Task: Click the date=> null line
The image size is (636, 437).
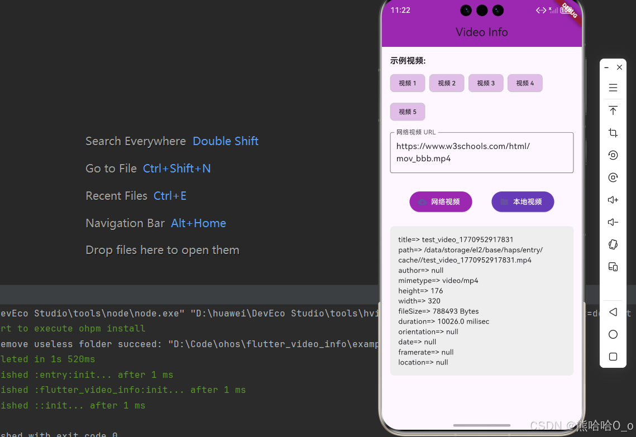Action: coord(417,342)
